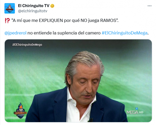The image size is (156, 125).
Task: Click the tweet quote about RAMOS
Action: (65, 21)
